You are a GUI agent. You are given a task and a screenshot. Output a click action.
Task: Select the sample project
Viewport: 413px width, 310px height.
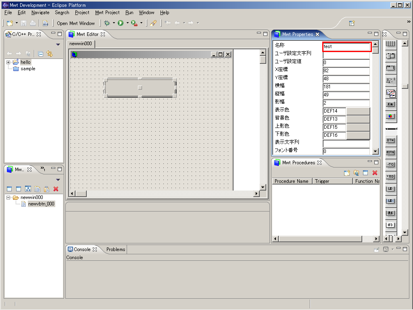point(28,69)
